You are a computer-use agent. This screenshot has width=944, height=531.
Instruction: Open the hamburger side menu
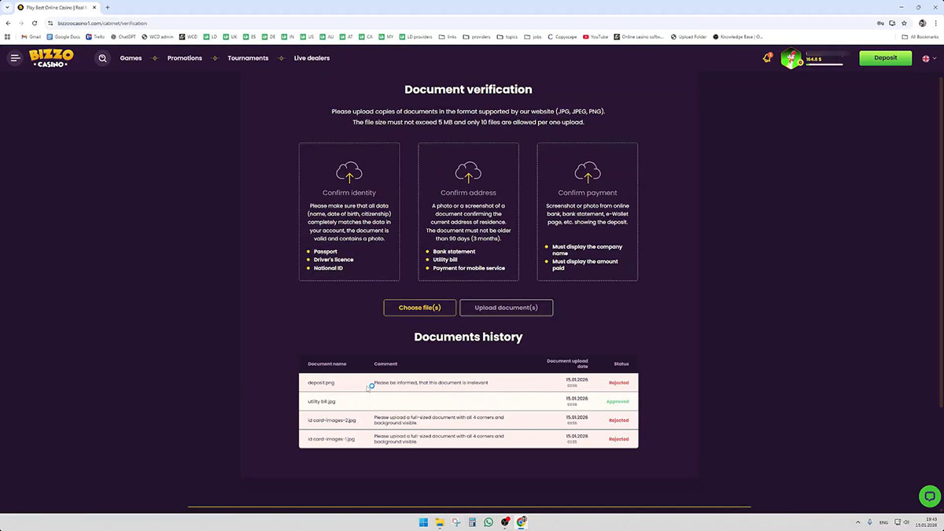click(15, 58)
